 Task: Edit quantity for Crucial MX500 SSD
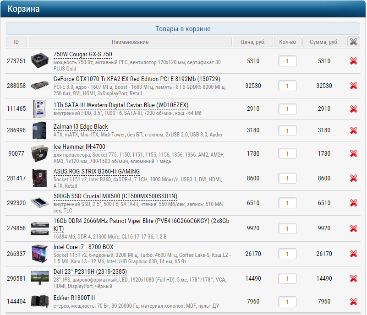[x=287, y=203]
